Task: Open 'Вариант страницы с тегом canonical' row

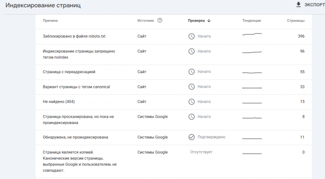Action: [x=77, y=87]
